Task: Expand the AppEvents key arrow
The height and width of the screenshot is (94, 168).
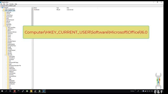Action: 4,12
